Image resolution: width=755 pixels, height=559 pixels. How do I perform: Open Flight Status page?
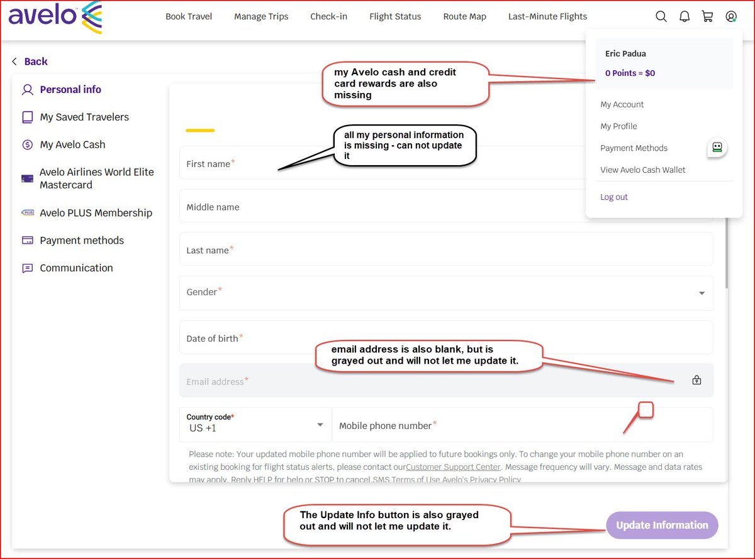click(395, 17)
